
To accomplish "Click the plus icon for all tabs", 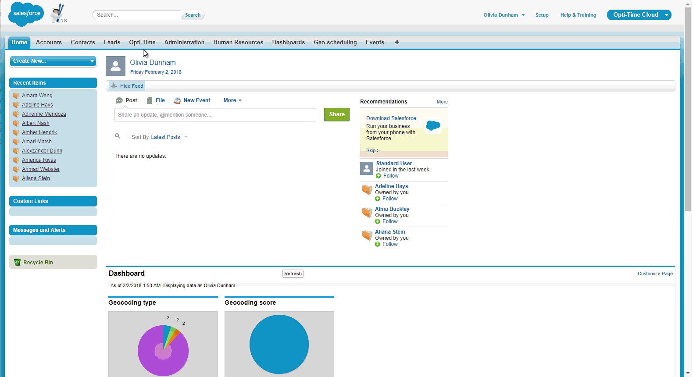I will (x=397, y=43).
